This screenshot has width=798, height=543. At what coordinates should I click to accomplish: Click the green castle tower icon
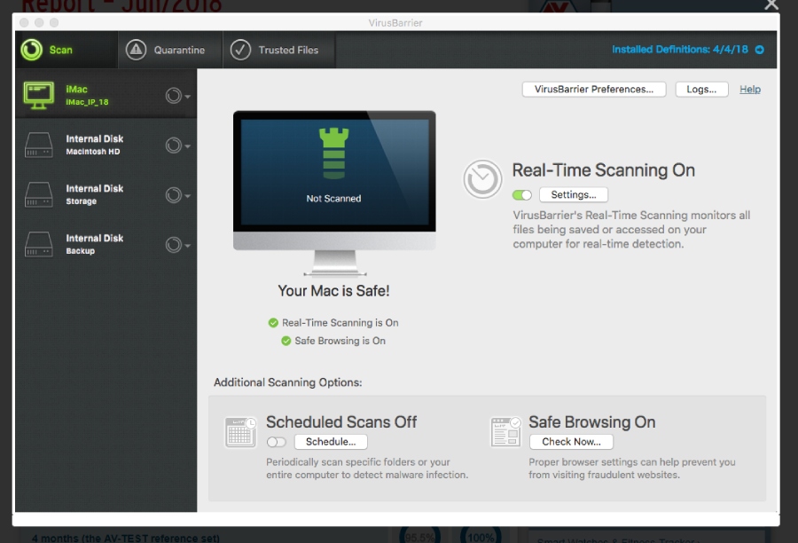pos(334,153)
